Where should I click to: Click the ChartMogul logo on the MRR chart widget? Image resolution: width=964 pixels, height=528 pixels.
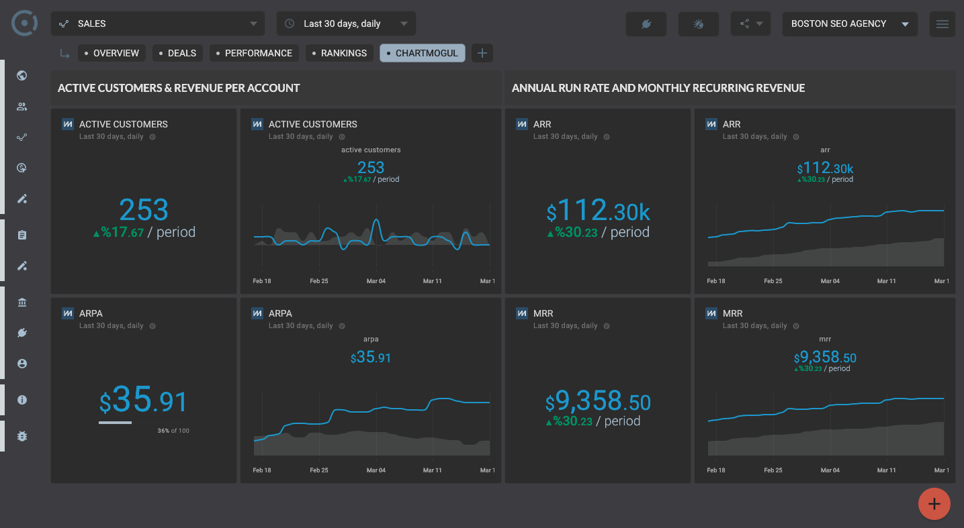pos(711,313)
